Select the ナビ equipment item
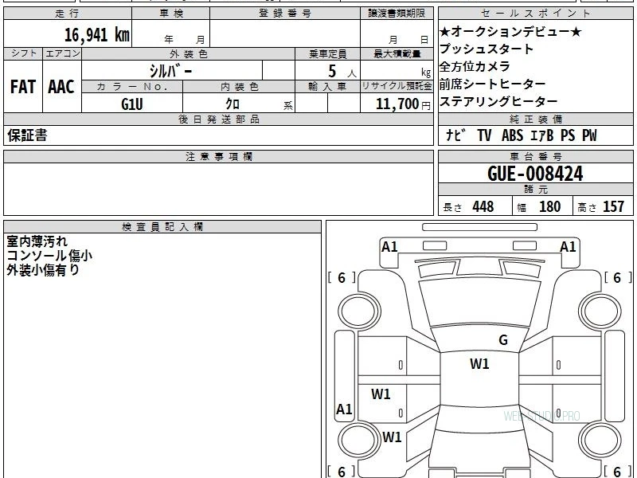Viewport: 637px width, 478px height. [x=455, y=135]
